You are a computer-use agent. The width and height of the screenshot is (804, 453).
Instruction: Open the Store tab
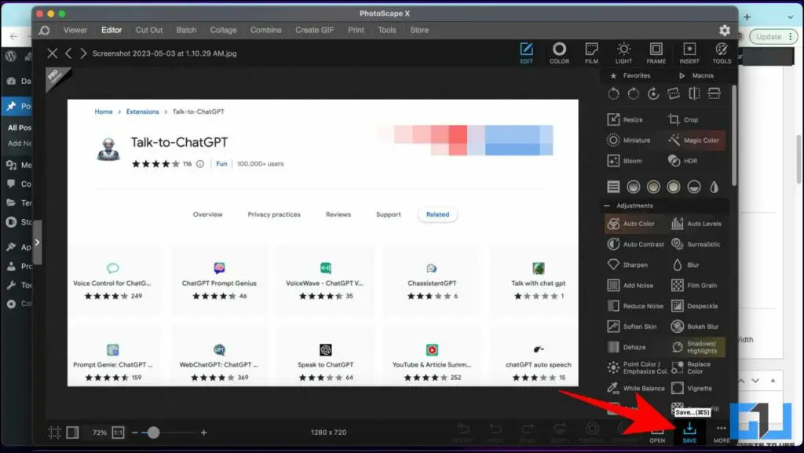click(x=419, y=31)
